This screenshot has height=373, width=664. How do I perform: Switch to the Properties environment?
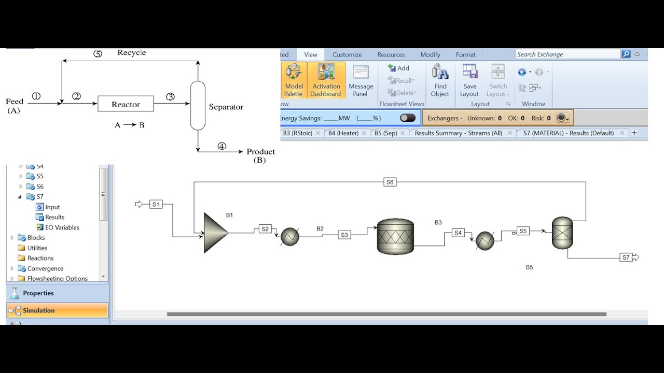58,293
